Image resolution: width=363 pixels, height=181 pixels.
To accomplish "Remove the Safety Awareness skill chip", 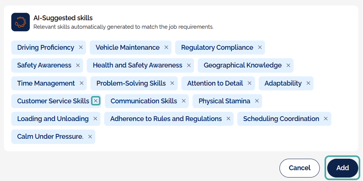I will [x=78, y=65].
